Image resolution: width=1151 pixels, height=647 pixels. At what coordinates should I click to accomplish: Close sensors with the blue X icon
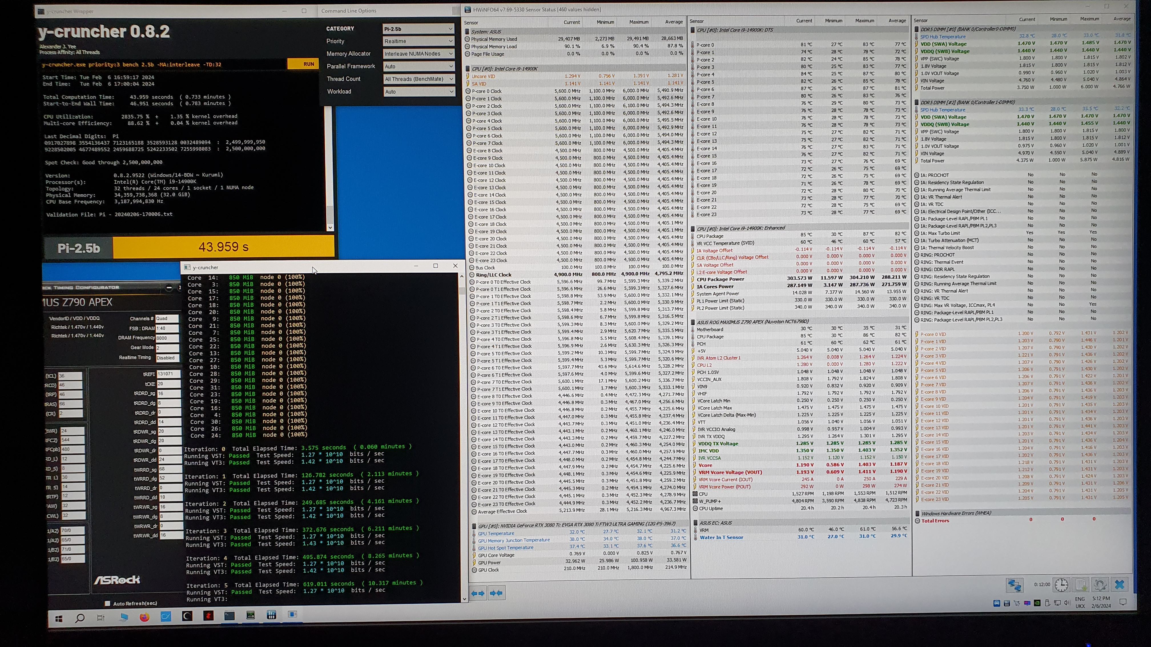click(1120, 585)
